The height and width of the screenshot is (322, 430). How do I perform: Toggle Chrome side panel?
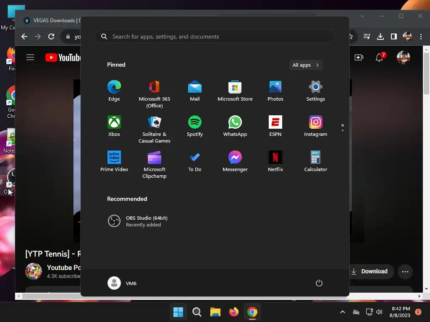[394, 36]
